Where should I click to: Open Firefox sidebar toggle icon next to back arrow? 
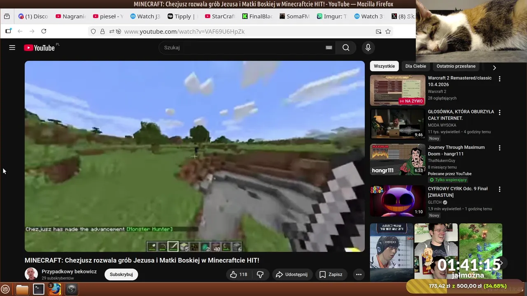click(x=8, y=31)
